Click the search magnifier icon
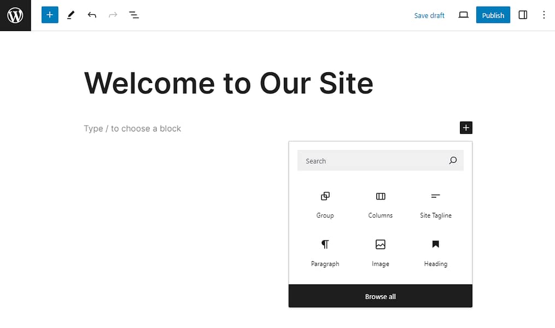Image resolution: width=555 pixels, height=328 pixels. pos(452,160)
